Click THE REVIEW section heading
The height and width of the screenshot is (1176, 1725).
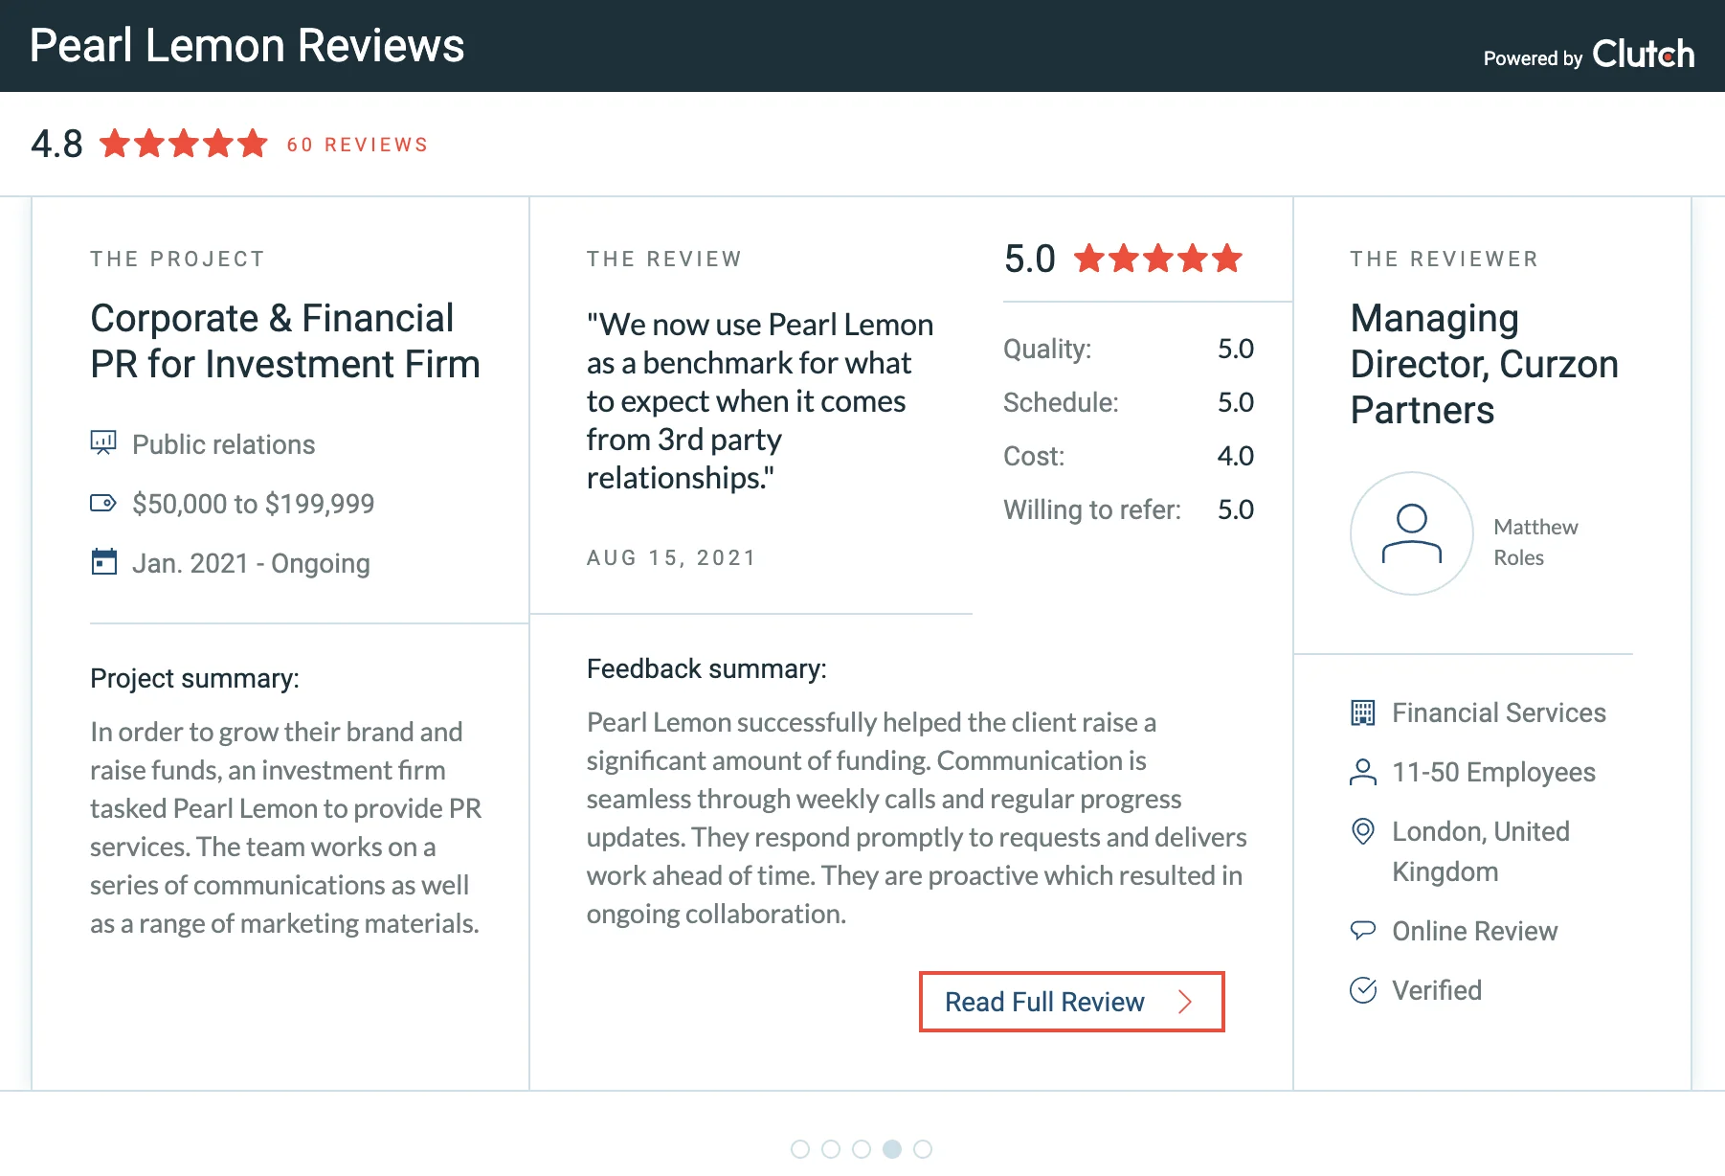click(x=664, y=259)
